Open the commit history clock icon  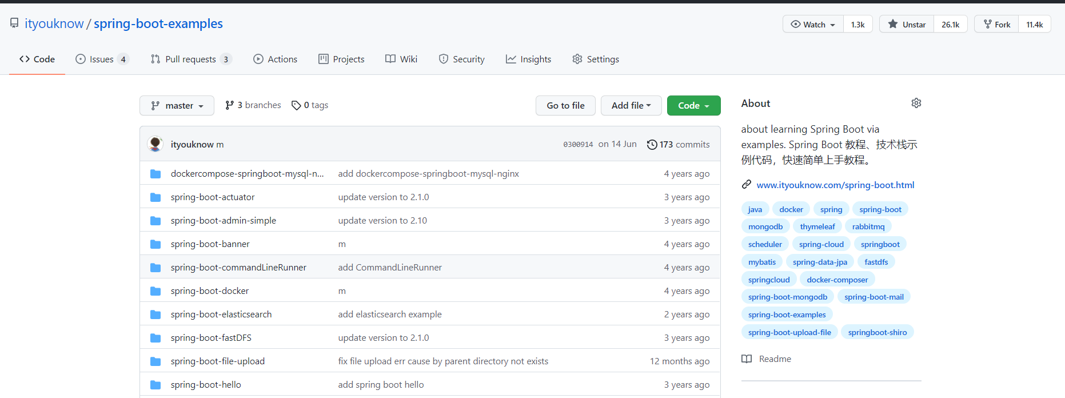click(x=652, y=145)
